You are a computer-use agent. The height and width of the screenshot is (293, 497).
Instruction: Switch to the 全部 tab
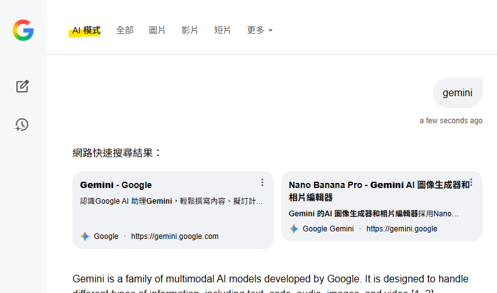(x=125, y=30)
